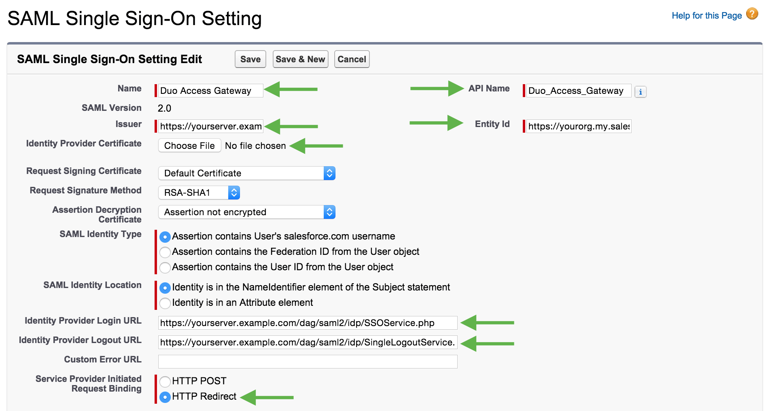This screenshot has height=411, width=768.
Task: Click inside the Name field
Action: point(210,91)
